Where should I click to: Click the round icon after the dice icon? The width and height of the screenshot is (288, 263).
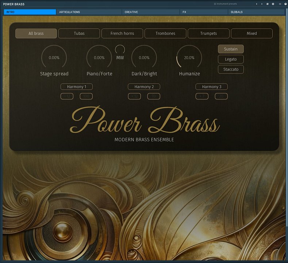273,4
